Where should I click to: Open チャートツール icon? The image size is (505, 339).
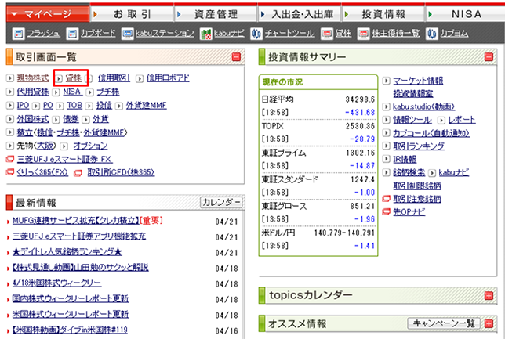pos(256,34)
